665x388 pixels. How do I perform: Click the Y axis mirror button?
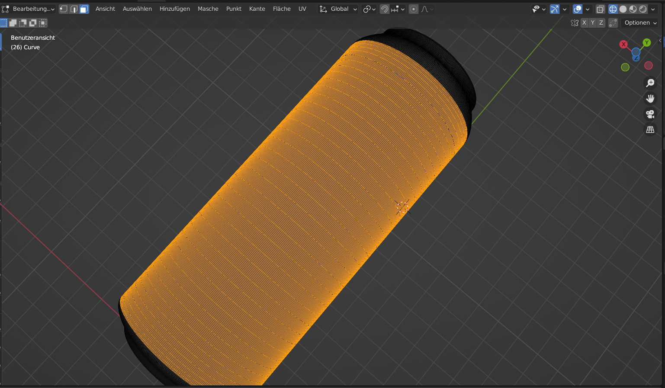[x=593, y=23]
